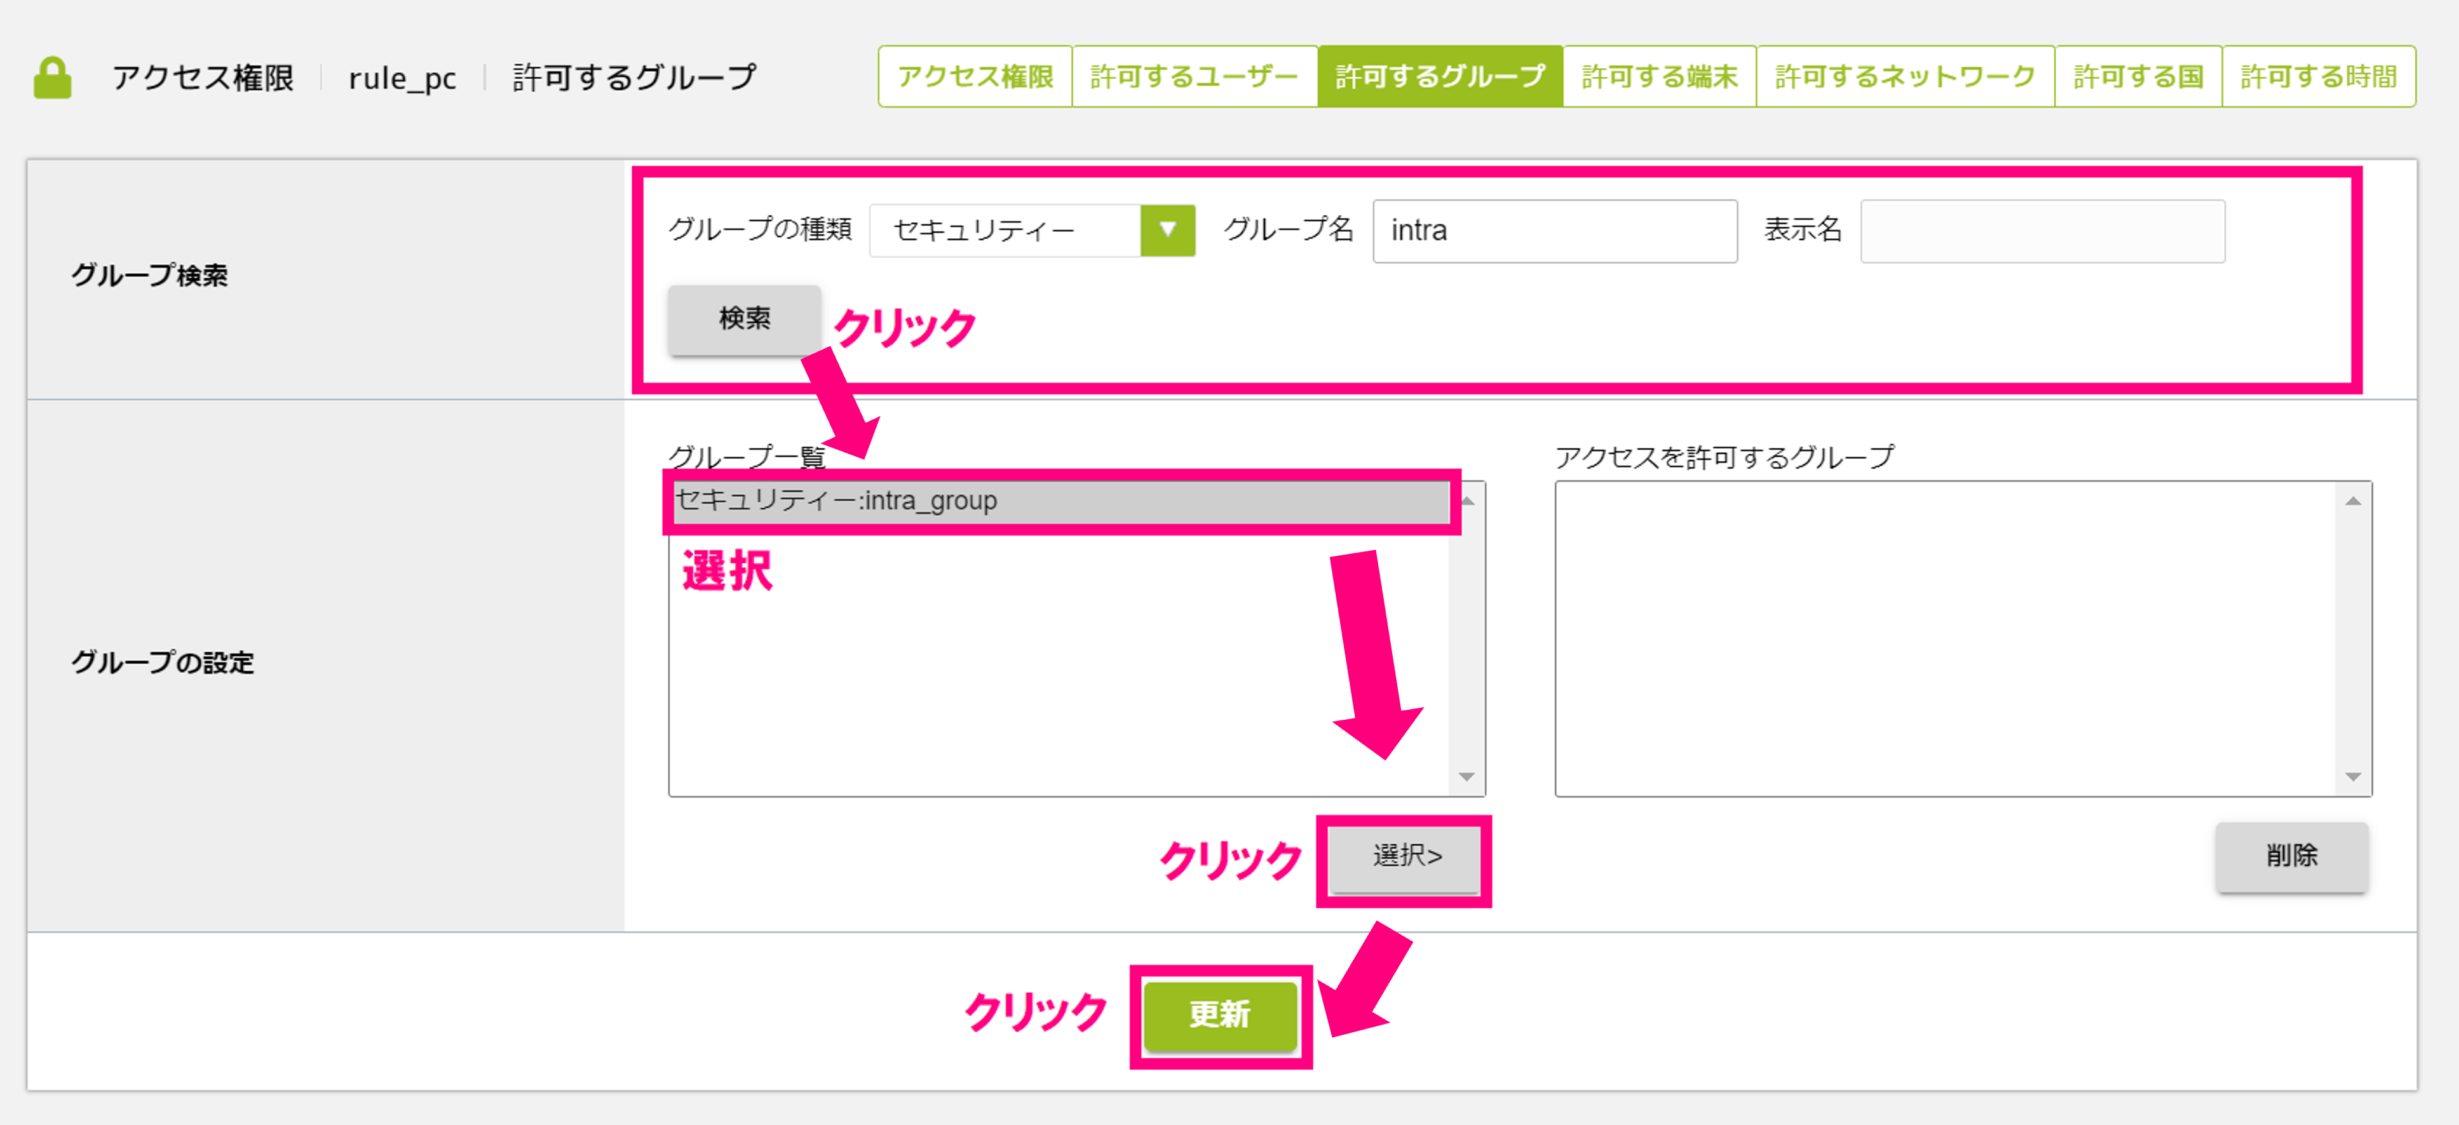Click scroll-up arrow of アクセスを許可するグループ list
Viewport: 2459px width, 1125px height.
tap(2353, 501)
